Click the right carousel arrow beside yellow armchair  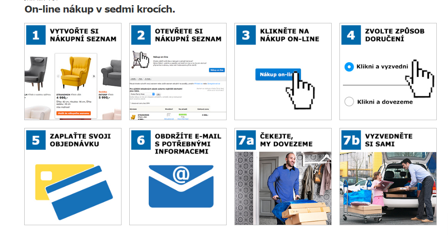94,76
